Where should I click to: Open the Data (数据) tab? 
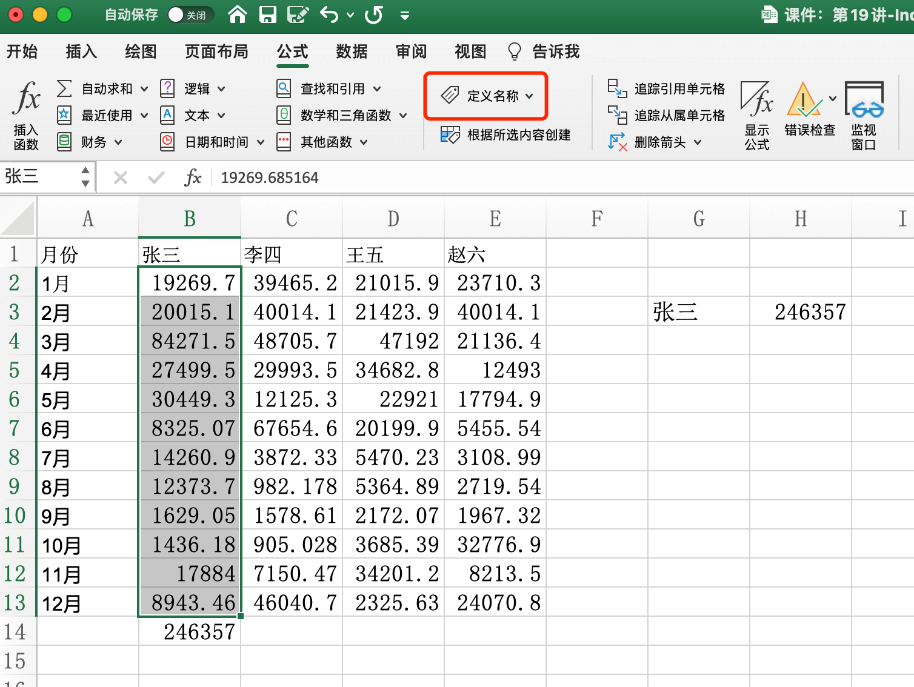pos(352,51)
